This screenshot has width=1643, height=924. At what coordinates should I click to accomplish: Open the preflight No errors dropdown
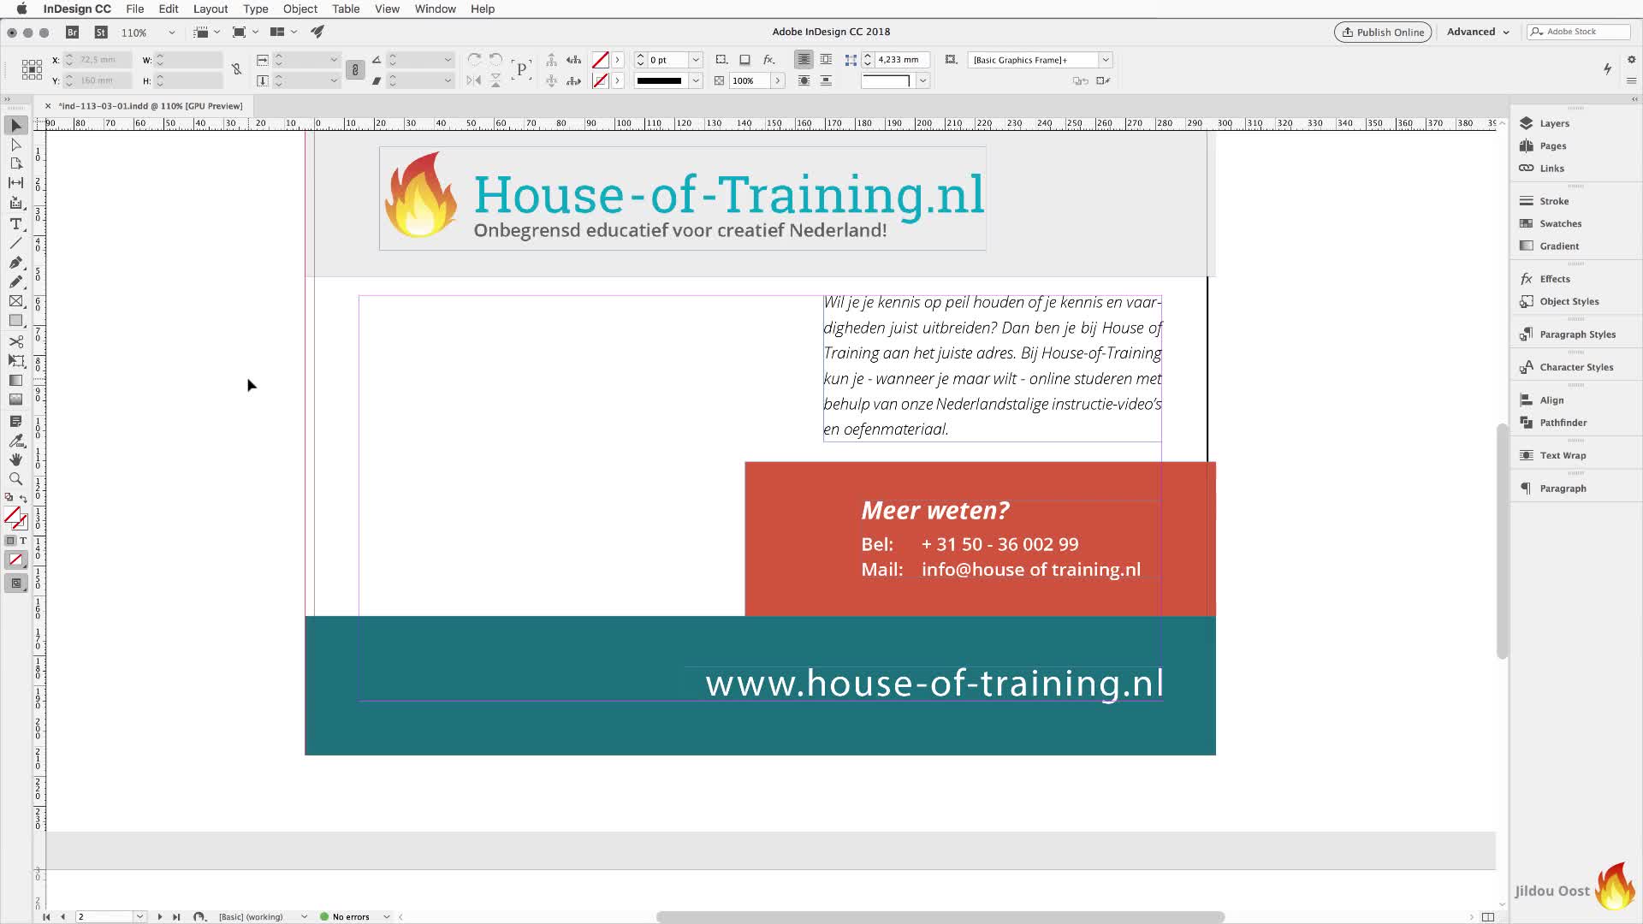387,917
